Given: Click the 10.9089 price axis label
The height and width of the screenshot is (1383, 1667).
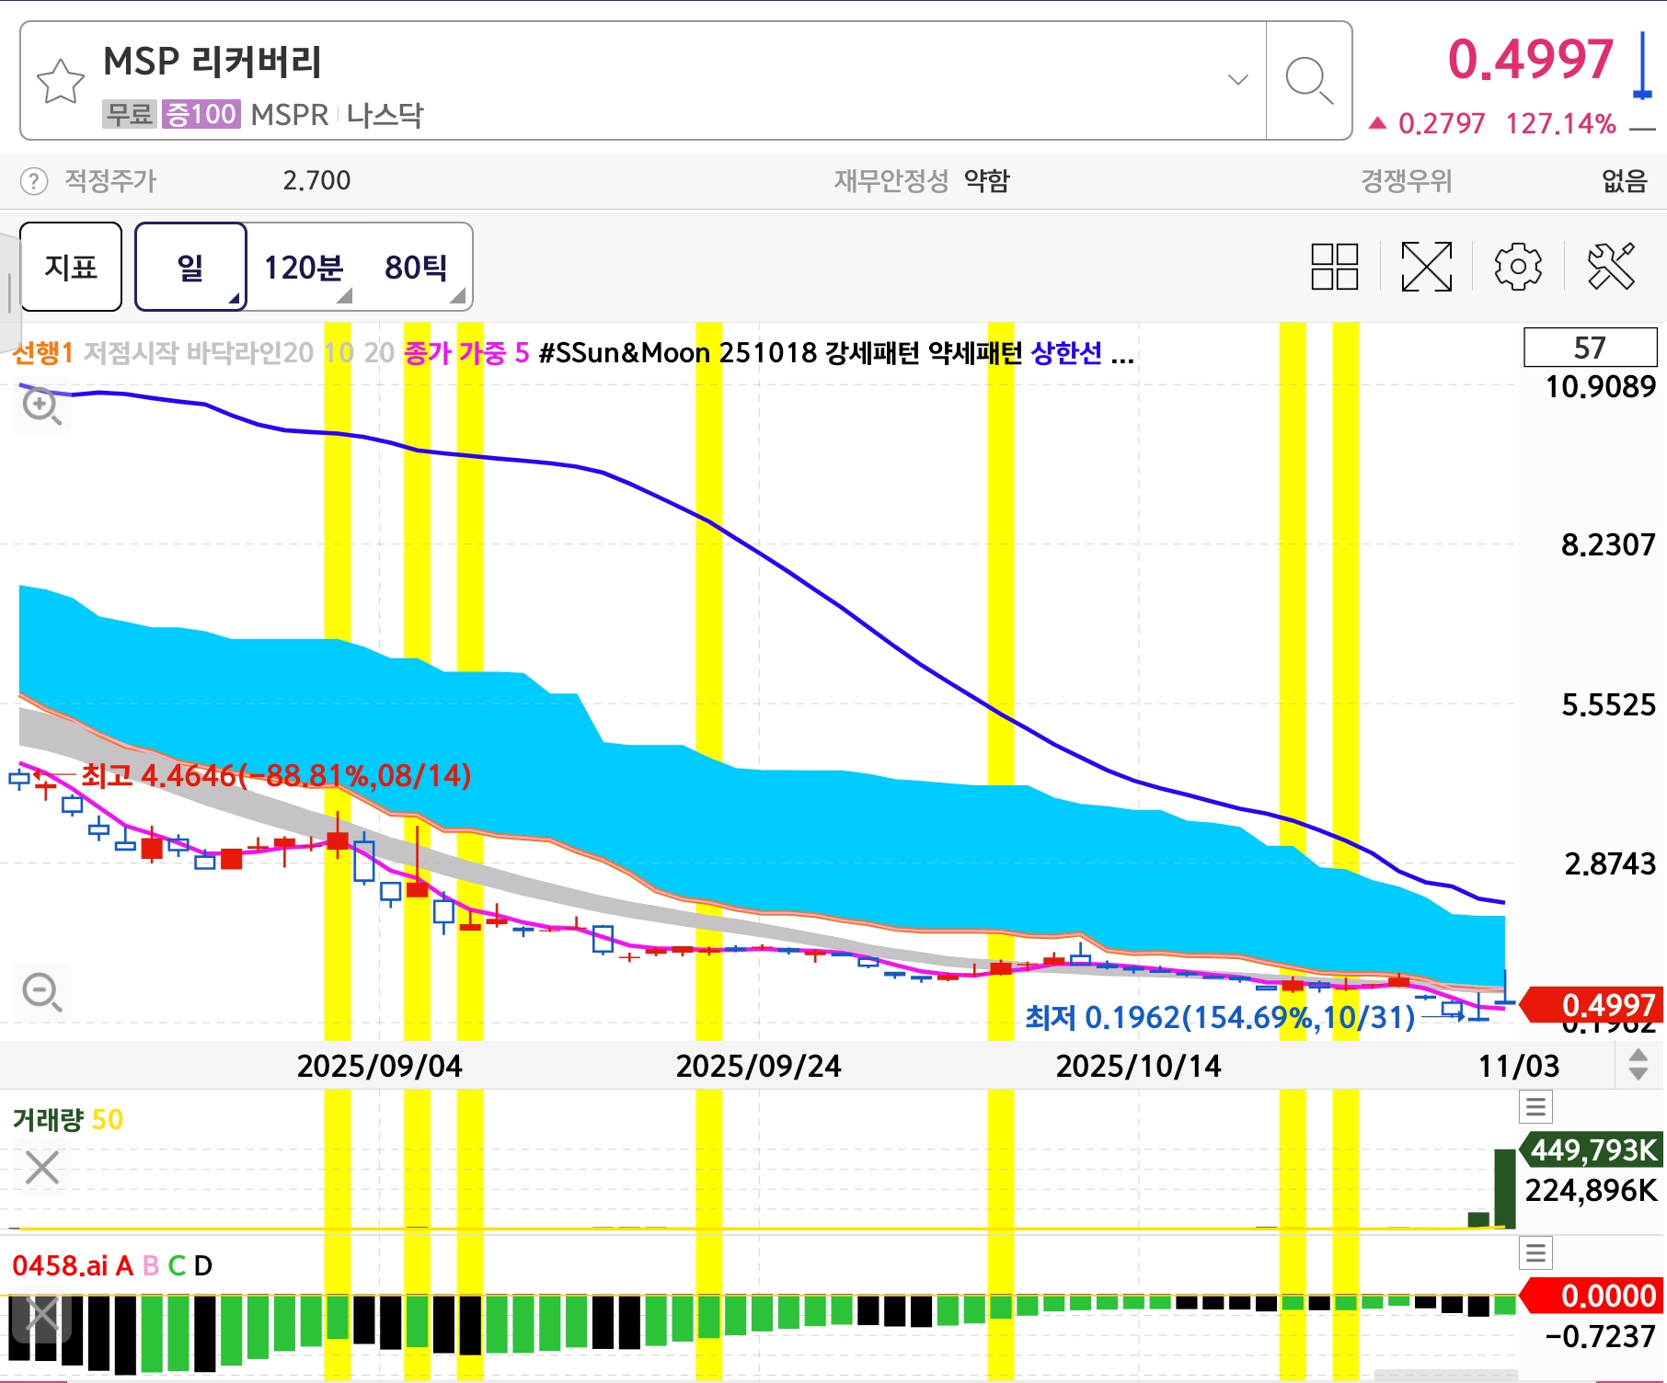Looking at the screenshot, I should [1601, 386].
